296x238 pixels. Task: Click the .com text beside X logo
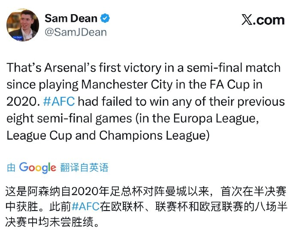(269, 20)
